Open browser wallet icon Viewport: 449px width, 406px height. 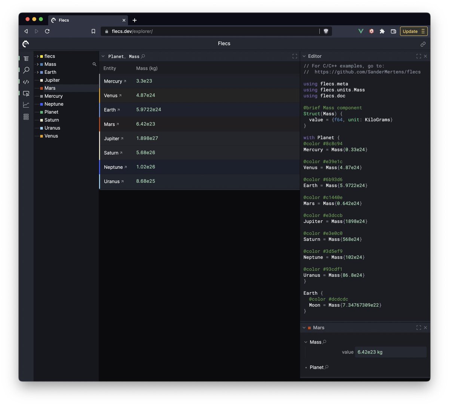click(393, 31)
